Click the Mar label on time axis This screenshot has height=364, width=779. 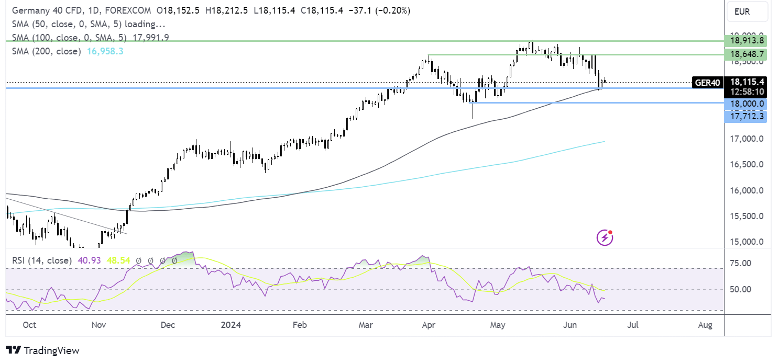(x=366, y=325)
